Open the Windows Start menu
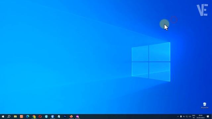 pos(3,116)
